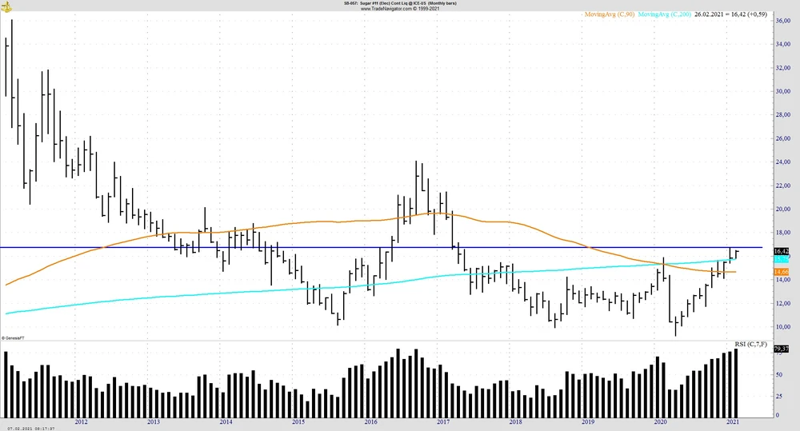800x431 pixels.
Task: Click the timestamp in the bottom status bar
Action: pyautogui.click(x=31, y=428)
